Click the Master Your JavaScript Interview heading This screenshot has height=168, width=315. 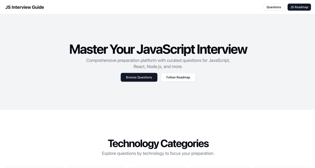(158, 49)
